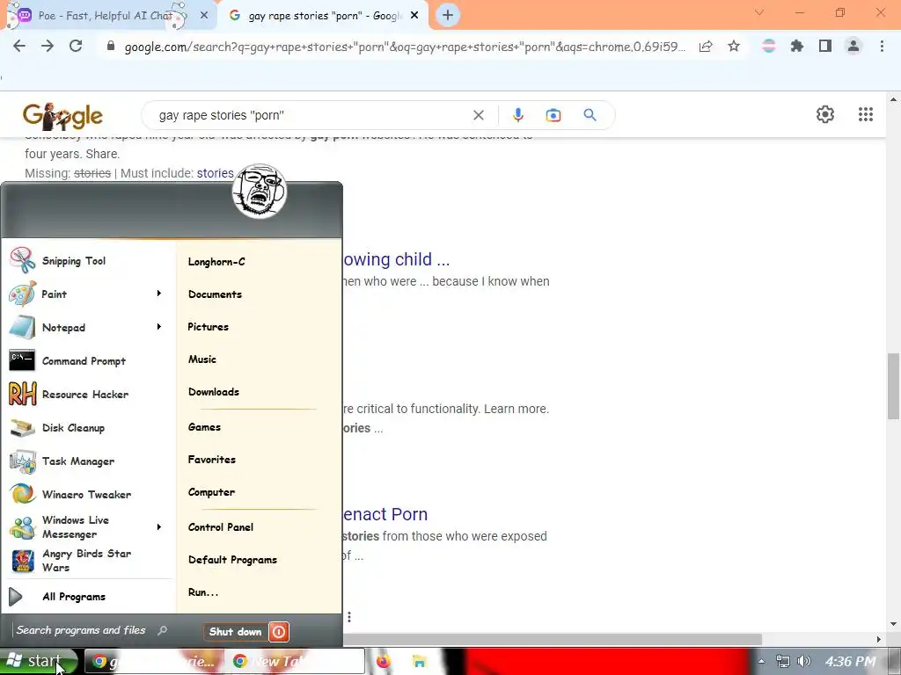Open Downloads from Start menu
The image size is (901, 675).
click(x=214, y=391)
